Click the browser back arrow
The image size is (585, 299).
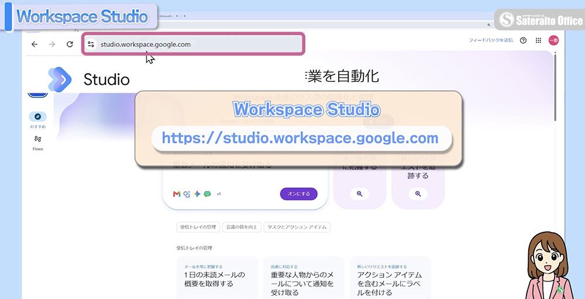(35, 44)
